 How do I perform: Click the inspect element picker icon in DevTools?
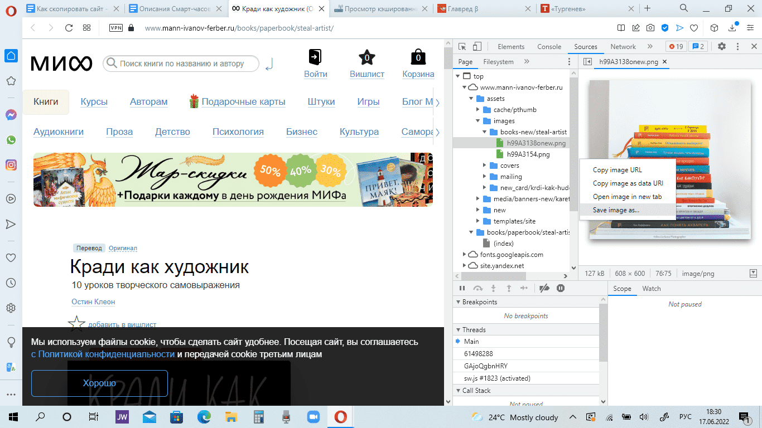[462, 47]
